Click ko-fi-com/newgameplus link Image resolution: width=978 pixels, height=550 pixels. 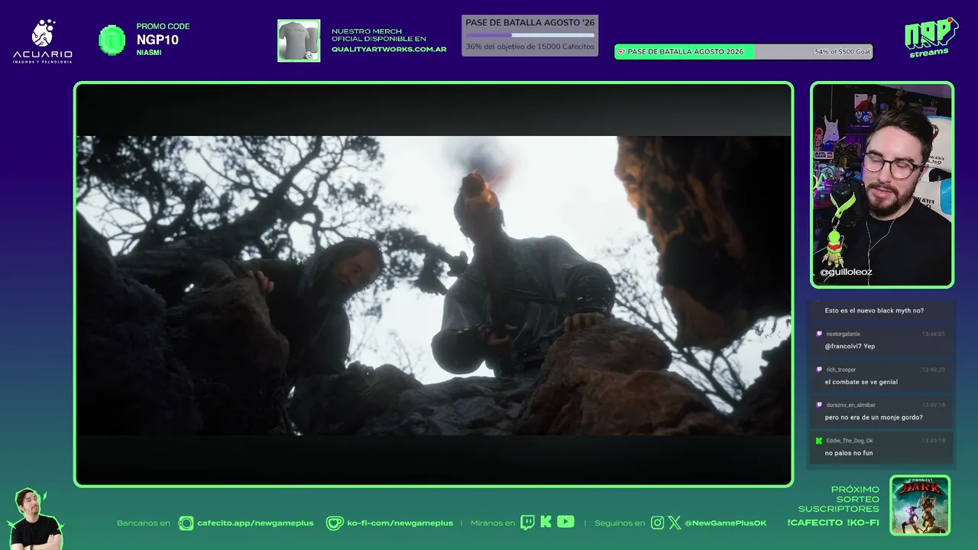click(400, 523)
